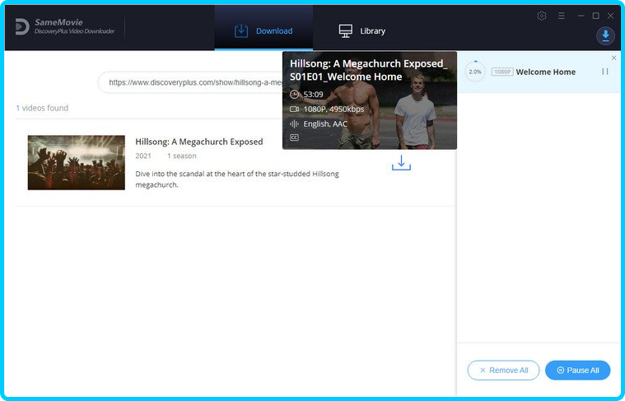Screen dimensions: 625x401
Task: Close the Welcome Home download item
Action: coord(613,58)
